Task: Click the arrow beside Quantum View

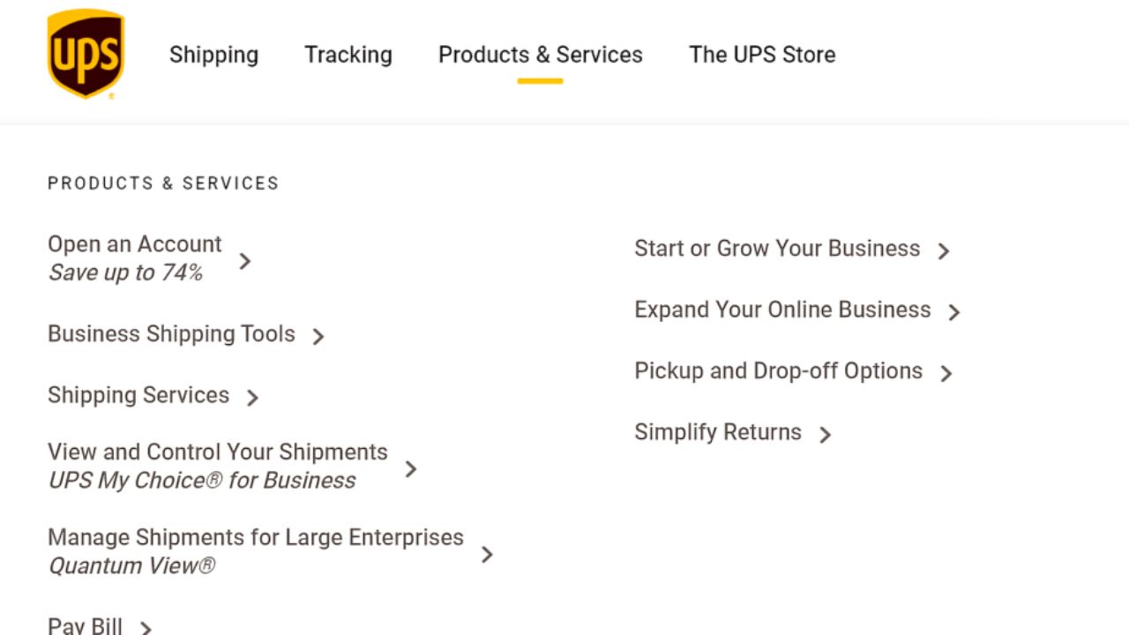Action: 487,555
